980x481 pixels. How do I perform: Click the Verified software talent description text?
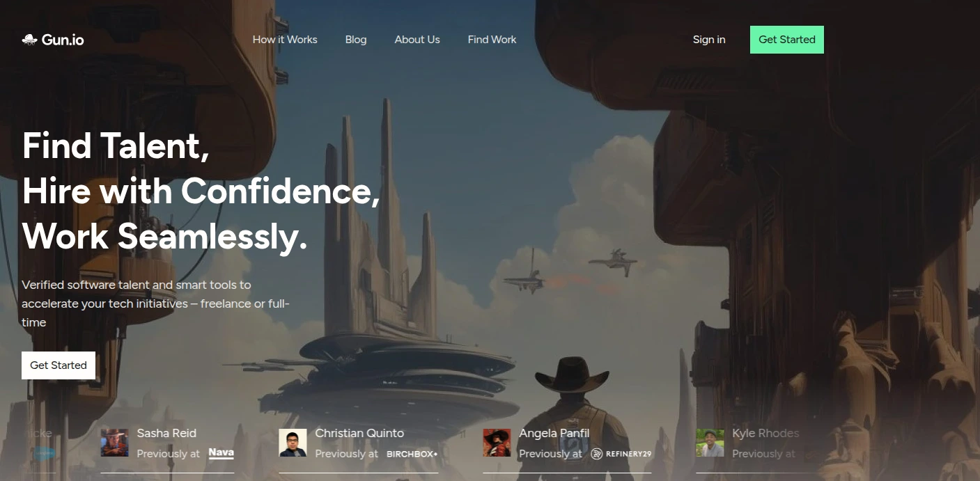click(155, 303)
